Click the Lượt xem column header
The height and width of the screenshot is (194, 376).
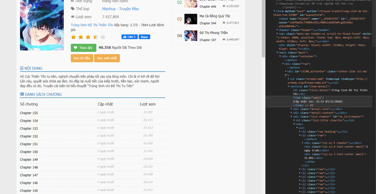pyautogui.click(x=148, y=104)
